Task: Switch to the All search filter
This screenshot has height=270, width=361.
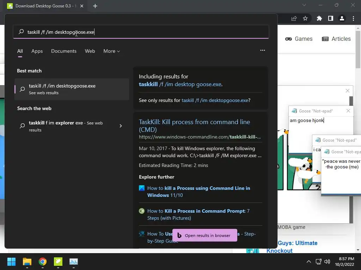Action: click(20, 51)
